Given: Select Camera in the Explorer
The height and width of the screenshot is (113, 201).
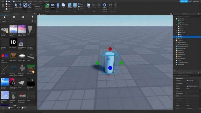Looking at the screenshot, I should click(182, 21).
